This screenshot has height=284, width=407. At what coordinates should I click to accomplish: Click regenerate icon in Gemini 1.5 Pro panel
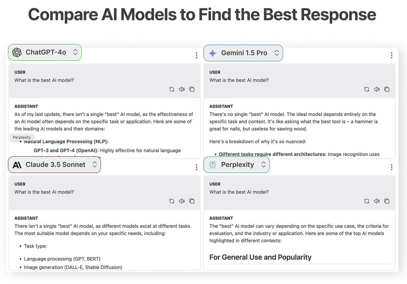(x=366, y=89)
